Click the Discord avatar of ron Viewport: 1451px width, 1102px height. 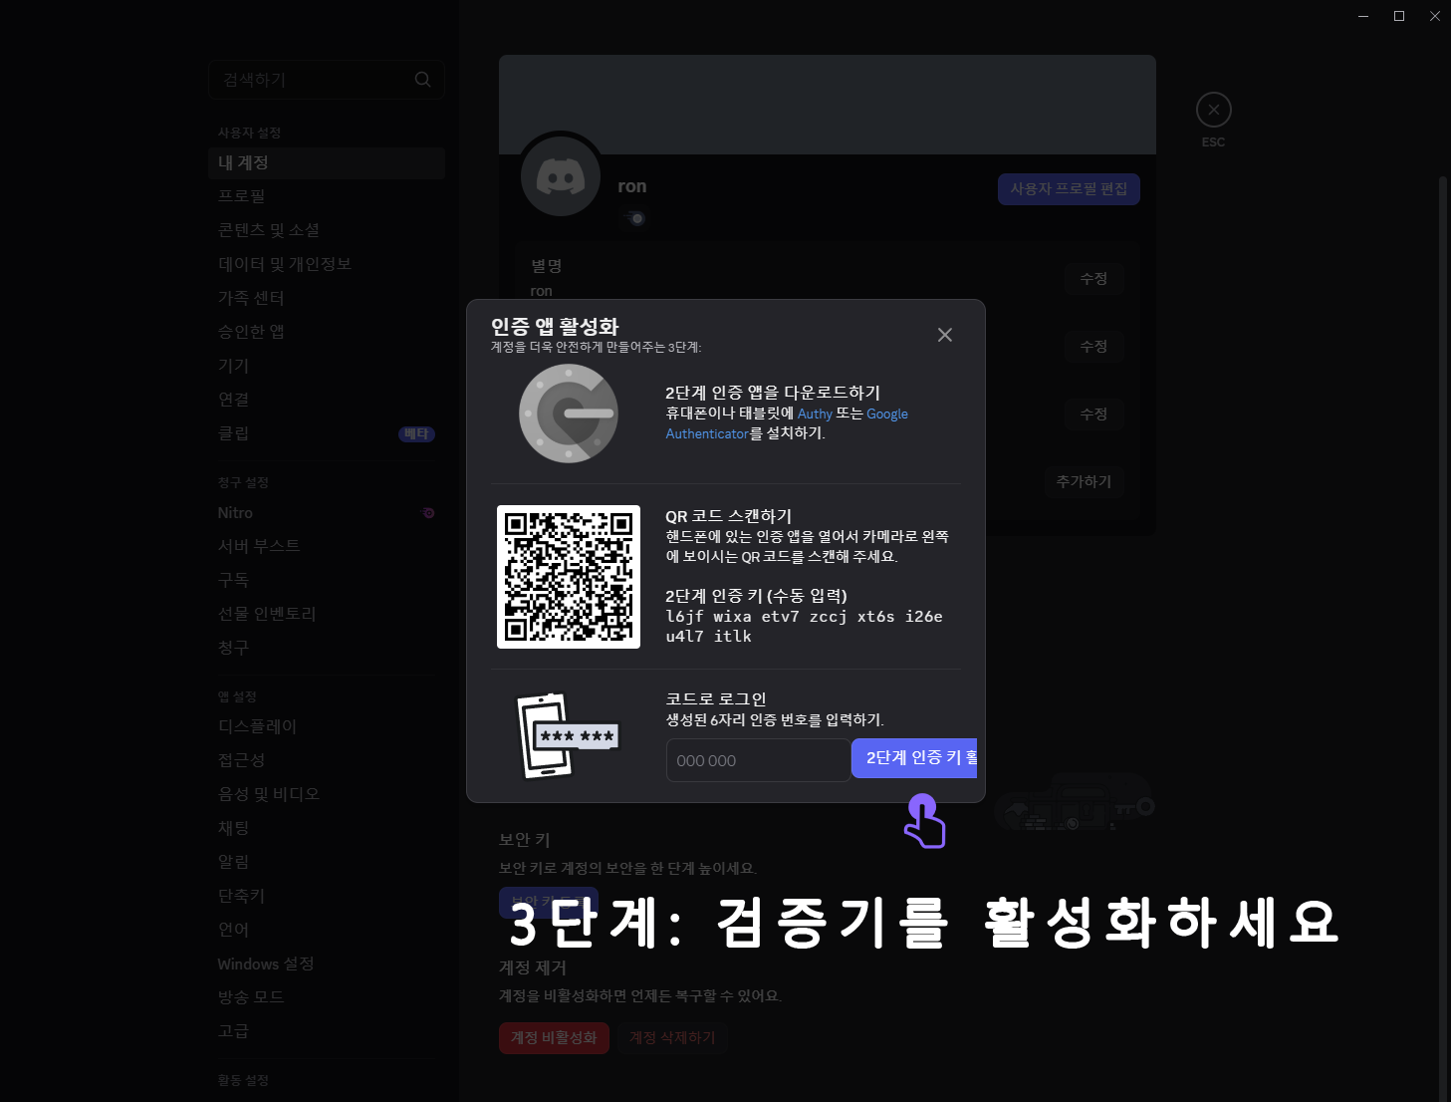(x=561, y=178)
